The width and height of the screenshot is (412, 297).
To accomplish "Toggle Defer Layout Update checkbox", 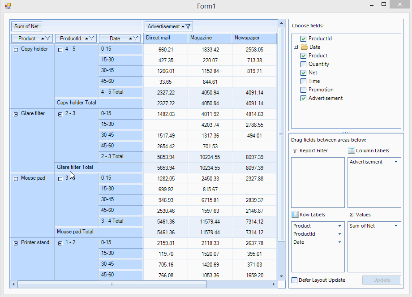I will click(295, 280).
